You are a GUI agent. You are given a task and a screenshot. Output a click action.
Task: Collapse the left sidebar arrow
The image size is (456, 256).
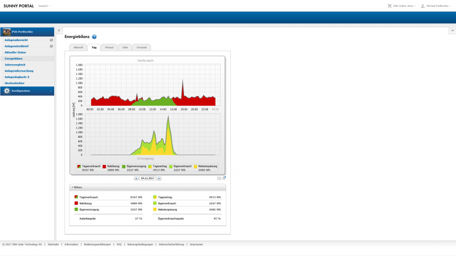(x=59, y=30)
